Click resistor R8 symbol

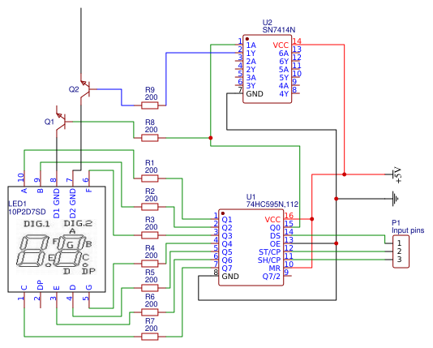[150, 138]
